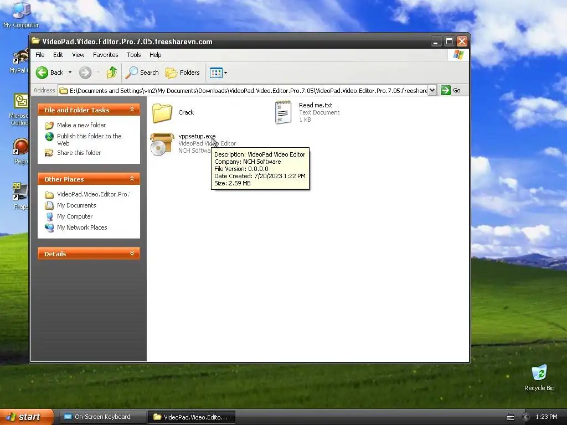Collapse the File and Folder Tasks panel
Screen dimensions: 567x425
coord(132,110)
